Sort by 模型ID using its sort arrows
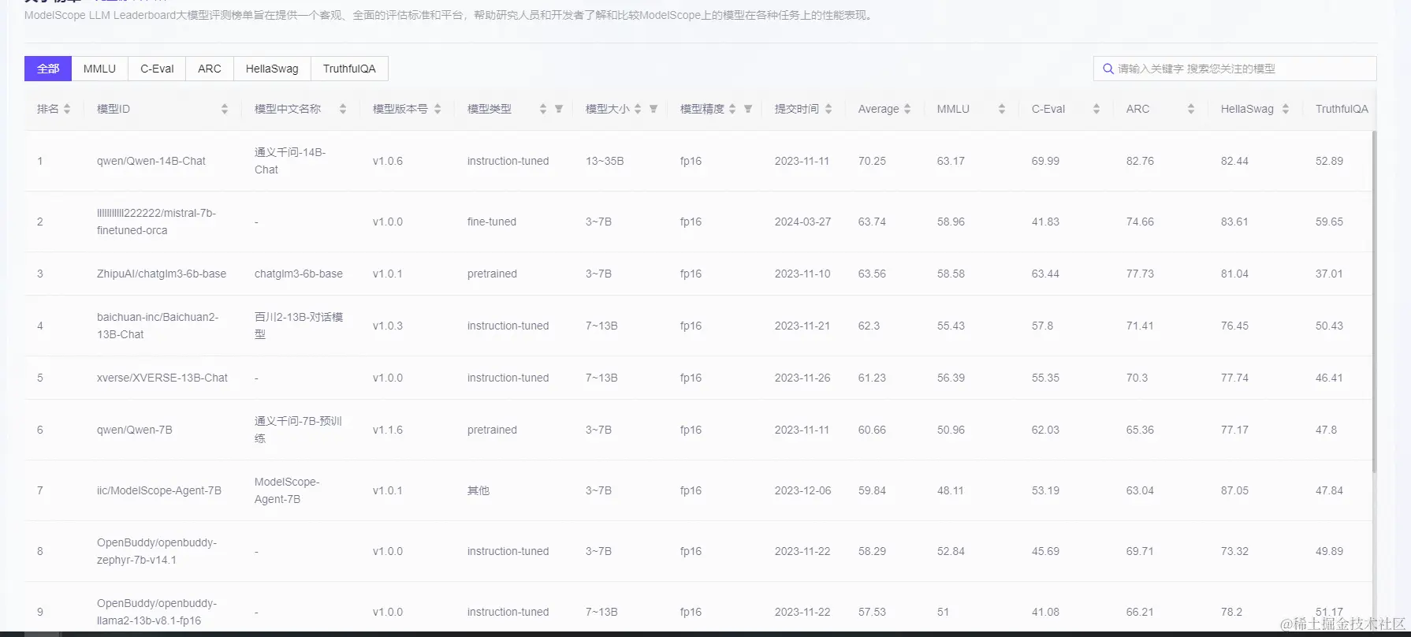Viewport: 1411px width, 637px height. click(225, 109)
